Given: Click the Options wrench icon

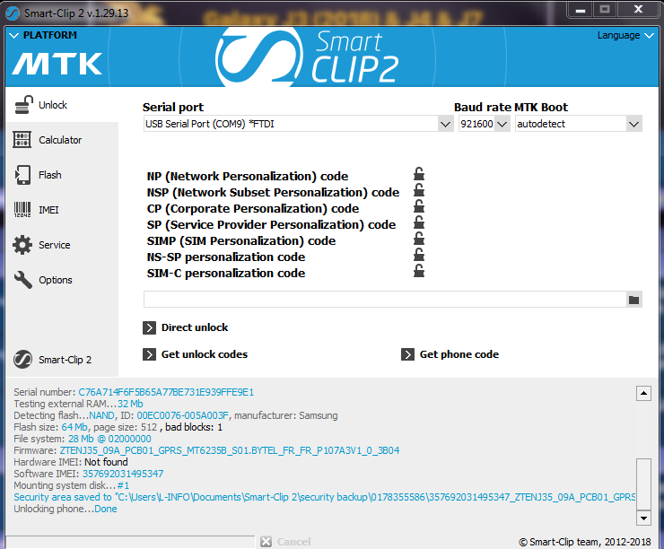Looking at the screenshot, I should click(22, 280).
